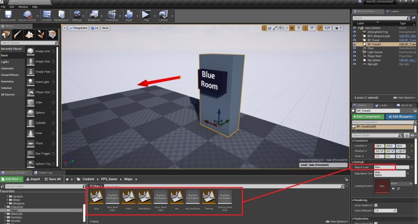Click the Blueprints toolbar icon
This screenshot has height=224, width=418.
(94, 16)
